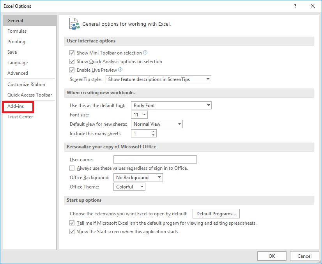Open the Default view for new sheets dropdown
322x264 pixels.
179,124
